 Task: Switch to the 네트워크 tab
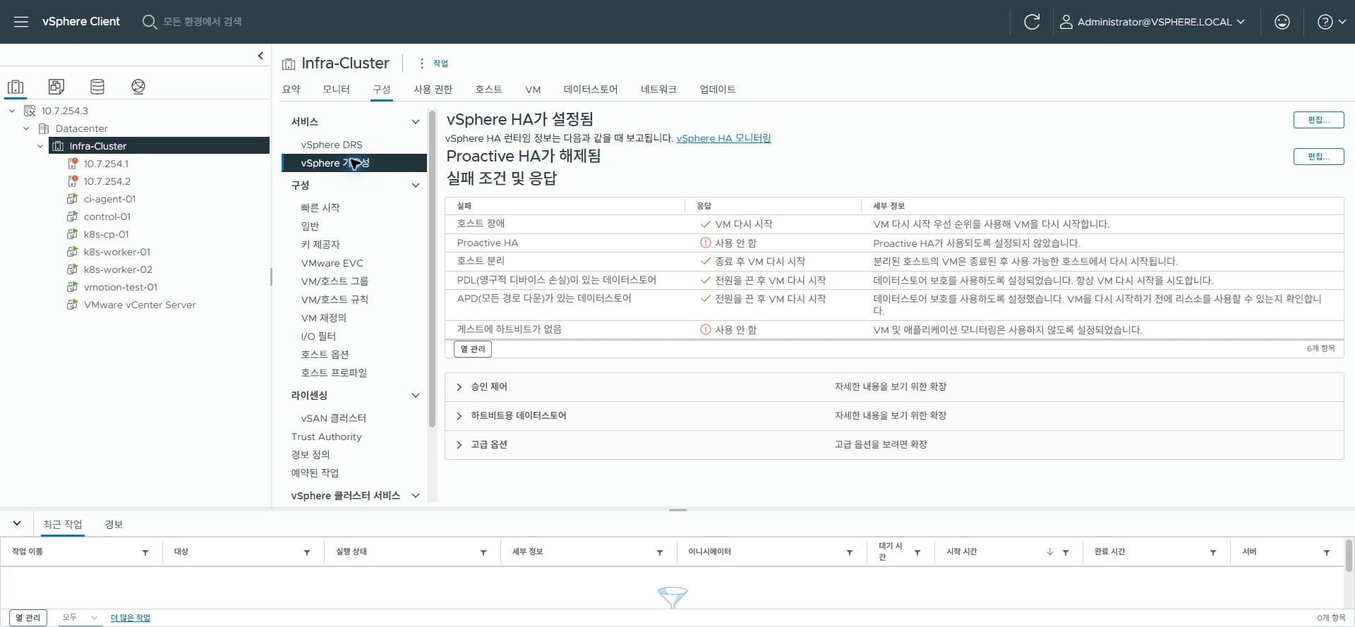[x=658, y=89]
